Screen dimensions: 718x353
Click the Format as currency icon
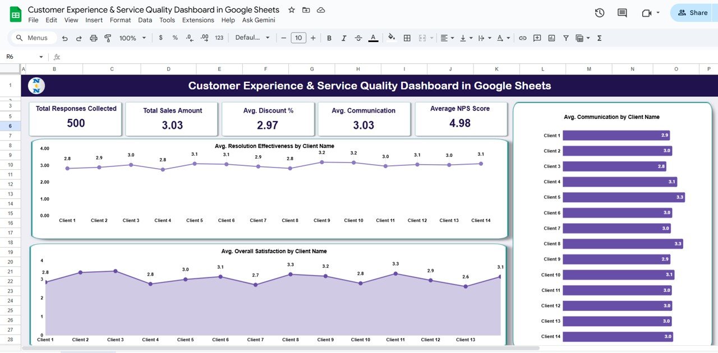161,38
